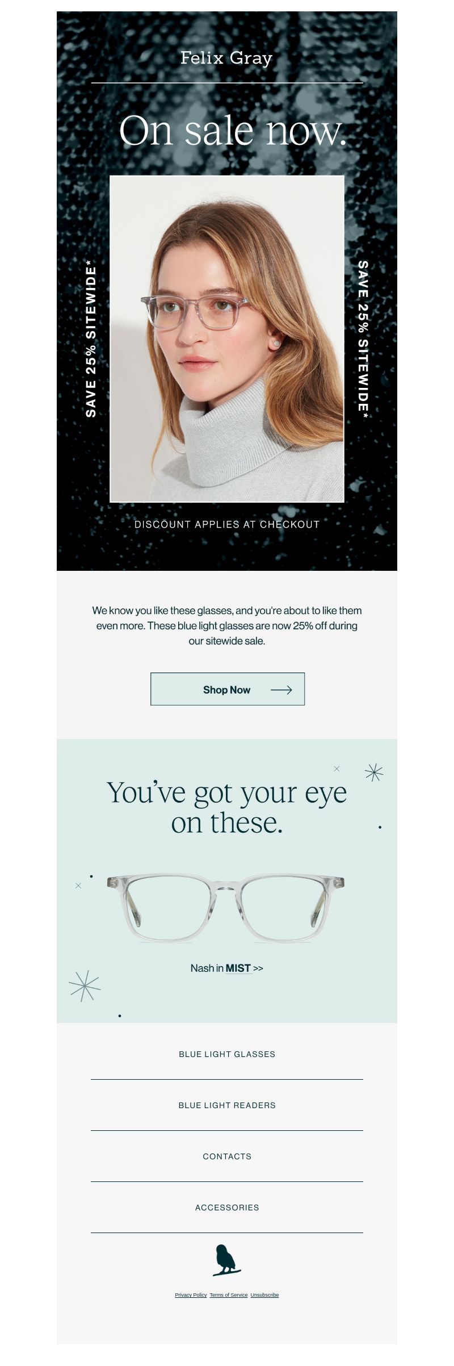Open the Privacy Policy link
Viewport: 454px width, 1366px height.
tap(191, 1295)
